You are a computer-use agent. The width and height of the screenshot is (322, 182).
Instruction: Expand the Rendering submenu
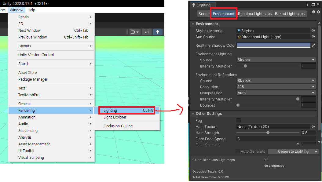click(51, 110)
